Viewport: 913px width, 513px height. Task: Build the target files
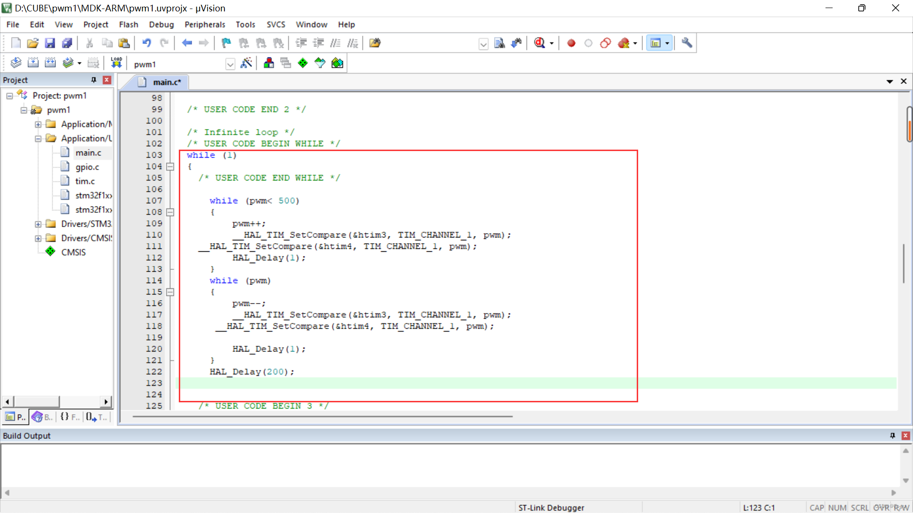[x=33, y=63]
